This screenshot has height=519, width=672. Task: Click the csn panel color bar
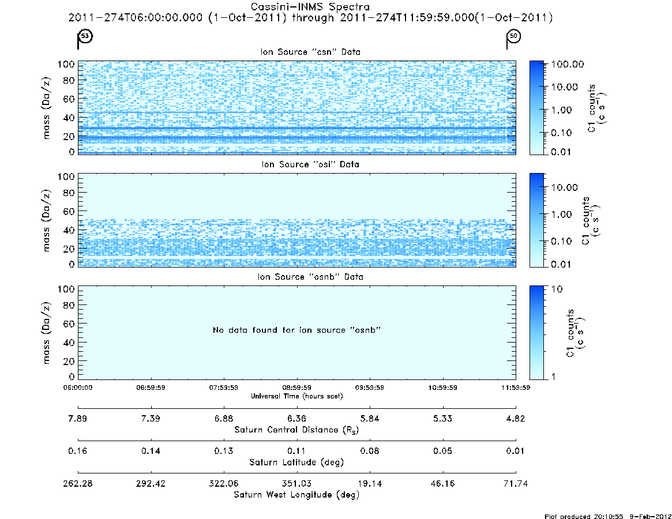click(536, 108)
